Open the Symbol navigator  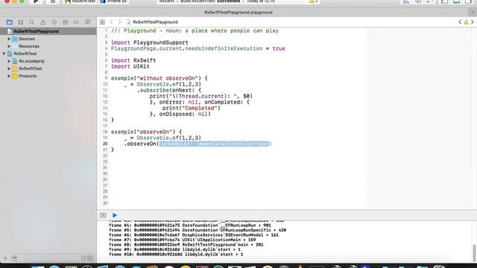click(x=21, y=22)
